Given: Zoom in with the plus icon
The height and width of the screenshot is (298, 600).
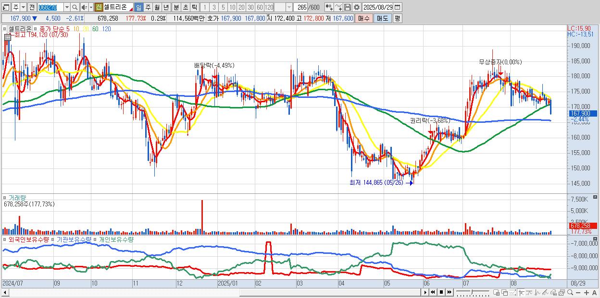Looking at the screenshot, I should 586,293.
